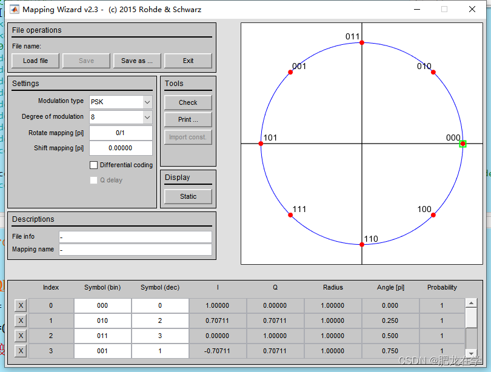Screen dimensions: 491x372
Task: Select the highlighted constellation point 000
Action: (463, 144)
